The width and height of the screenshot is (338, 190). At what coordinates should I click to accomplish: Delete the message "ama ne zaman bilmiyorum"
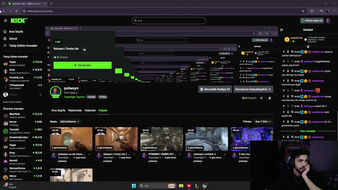[284, 52]
